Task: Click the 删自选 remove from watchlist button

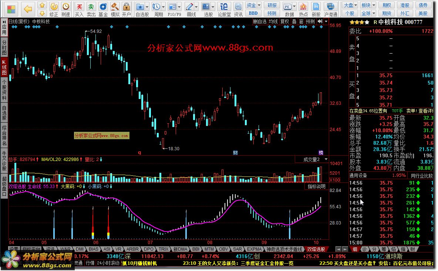Action: 260,21
